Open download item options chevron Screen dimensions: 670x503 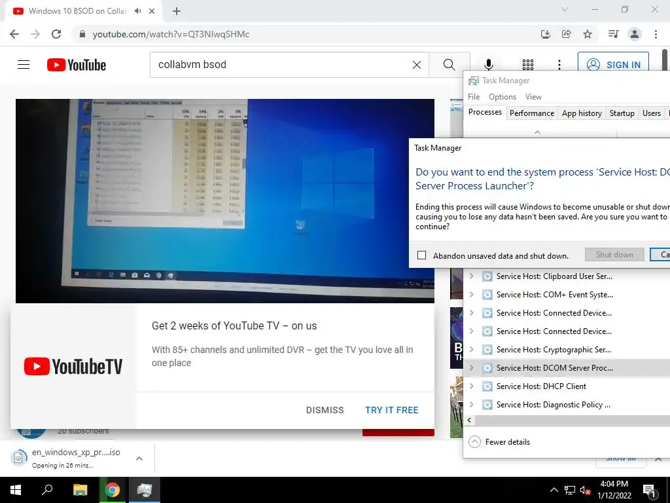click(139, 458)
